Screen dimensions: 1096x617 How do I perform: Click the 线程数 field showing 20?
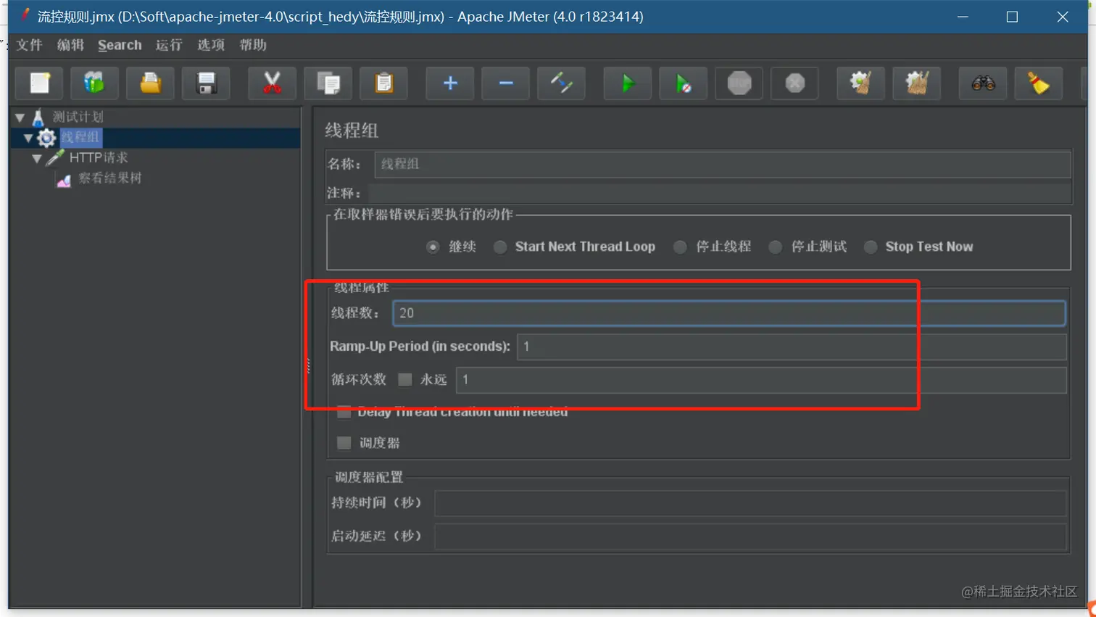pos(728,312)
